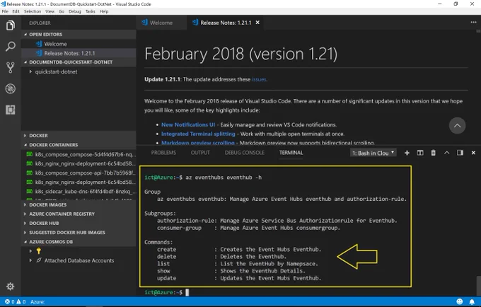Open the Source Control view
Viewport: 481px width, 307px height.
click(x=11, y=67)
